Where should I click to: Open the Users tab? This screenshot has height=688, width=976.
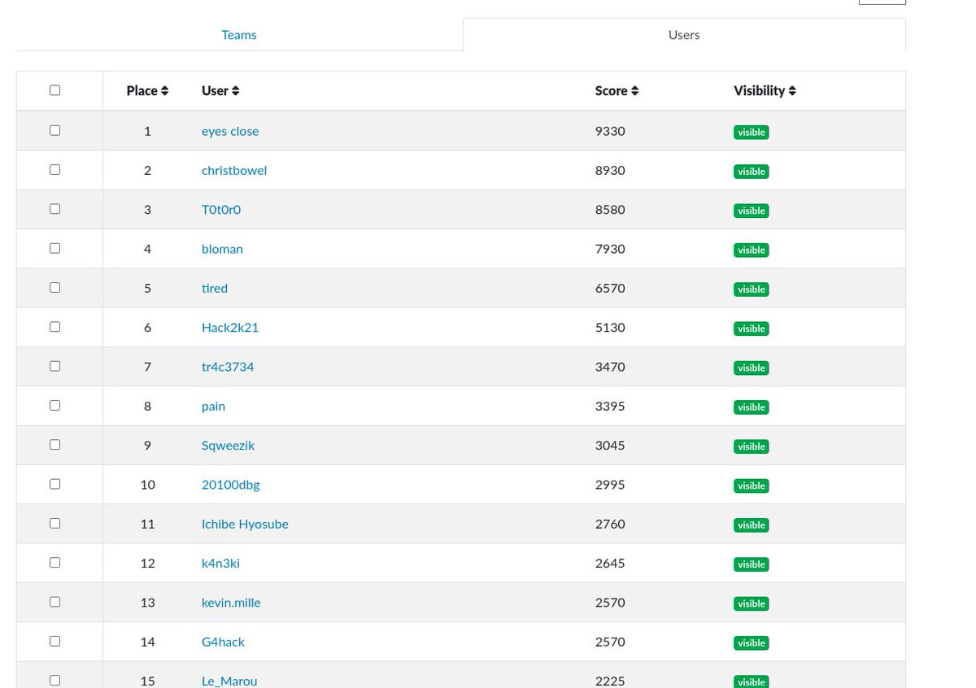(683, 34)
